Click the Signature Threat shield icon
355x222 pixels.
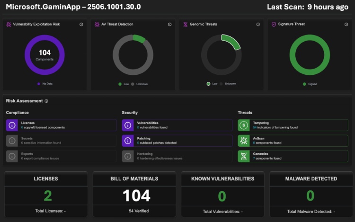click(x=274, y=24)
